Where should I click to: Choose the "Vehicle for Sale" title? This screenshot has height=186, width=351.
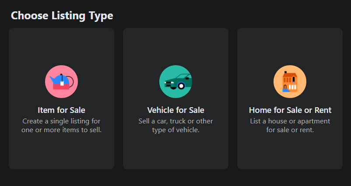(x=175, y=110)
